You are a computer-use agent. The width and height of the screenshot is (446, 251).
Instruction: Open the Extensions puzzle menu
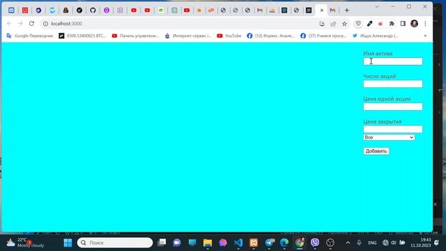click(392, 24)
